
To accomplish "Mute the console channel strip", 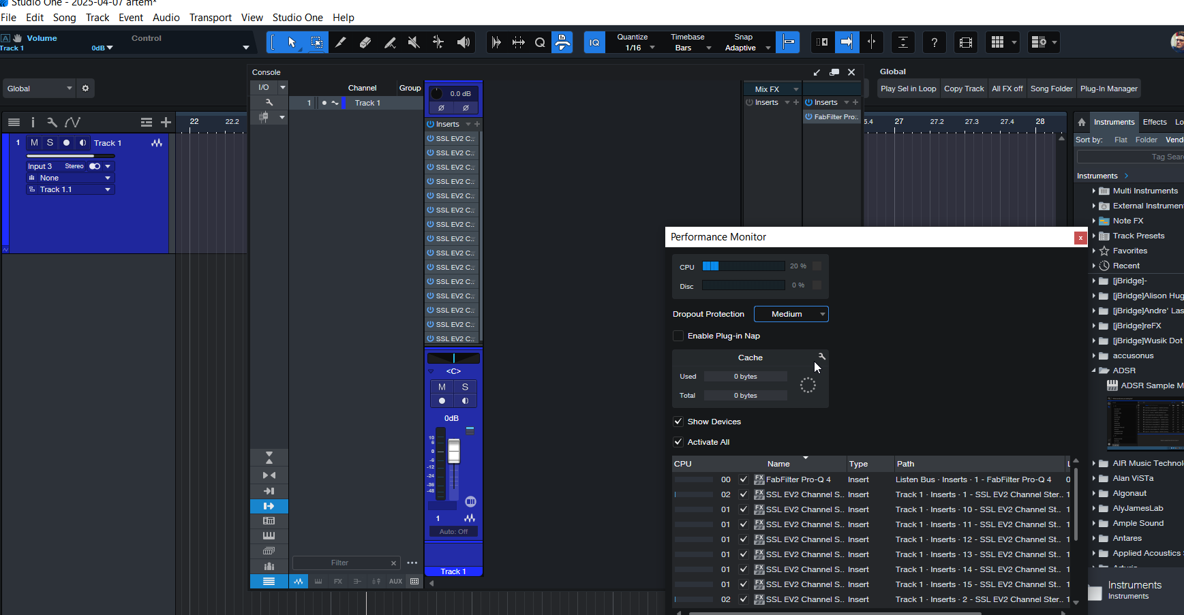I will click(442, 387).
